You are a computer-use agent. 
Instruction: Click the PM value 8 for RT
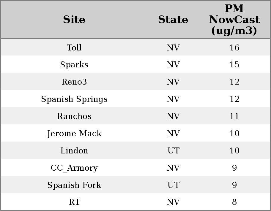pyautogui.click(x=234, y=202)
